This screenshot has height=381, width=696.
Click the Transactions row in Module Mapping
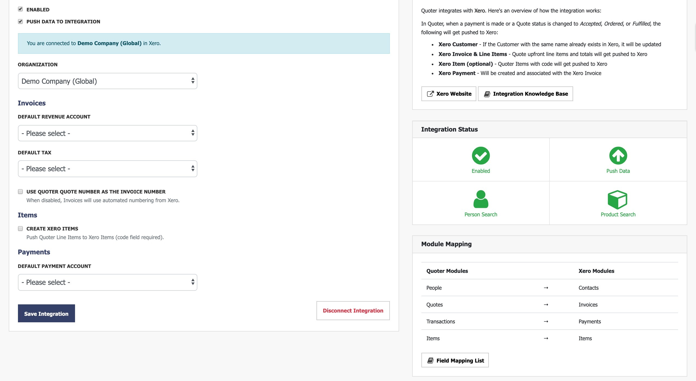(x=549, y=321)
